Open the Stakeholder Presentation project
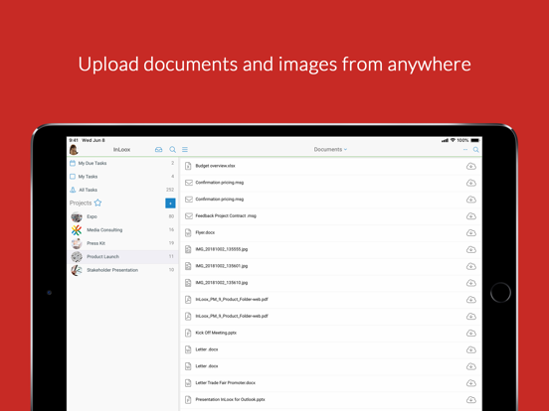This screenshot has height=411, width=549. click(x=122, y=270)
